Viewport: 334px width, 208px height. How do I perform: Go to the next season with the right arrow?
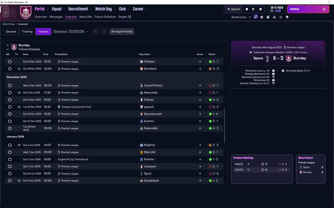click(104, 31)
